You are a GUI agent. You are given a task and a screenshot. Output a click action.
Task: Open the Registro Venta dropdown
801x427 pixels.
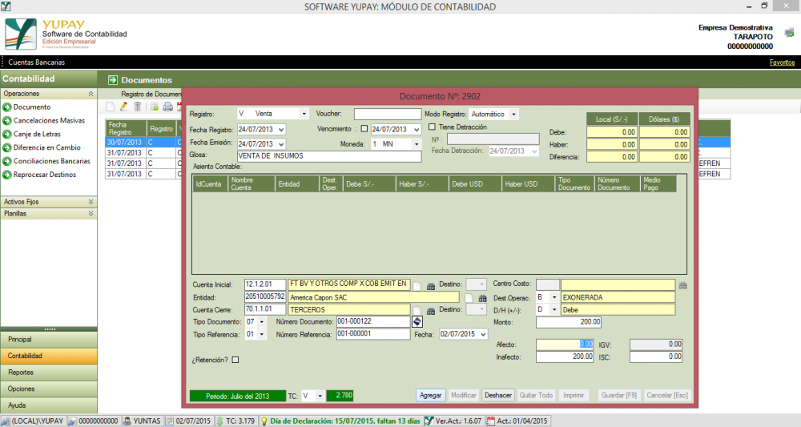304,114
